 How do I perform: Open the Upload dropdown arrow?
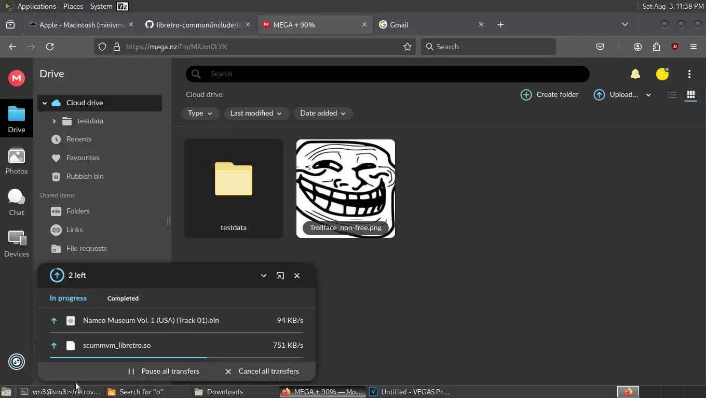648,95
